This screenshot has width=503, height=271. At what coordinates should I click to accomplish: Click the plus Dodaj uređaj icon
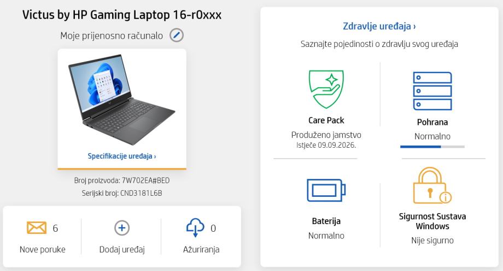coord(122,228)
